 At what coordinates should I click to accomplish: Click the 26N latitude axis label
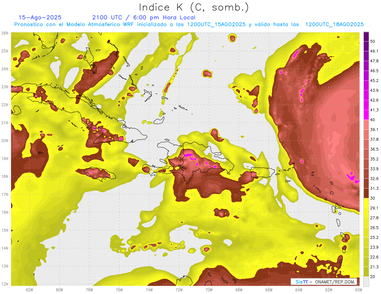(5, 33)
